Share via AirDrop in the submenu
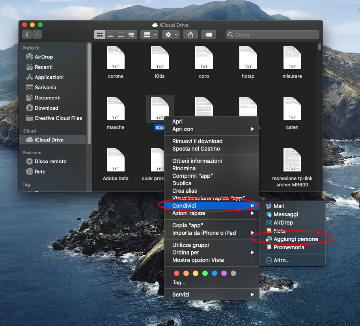Screen dimensions: 360x326 (x=292, y=223)
